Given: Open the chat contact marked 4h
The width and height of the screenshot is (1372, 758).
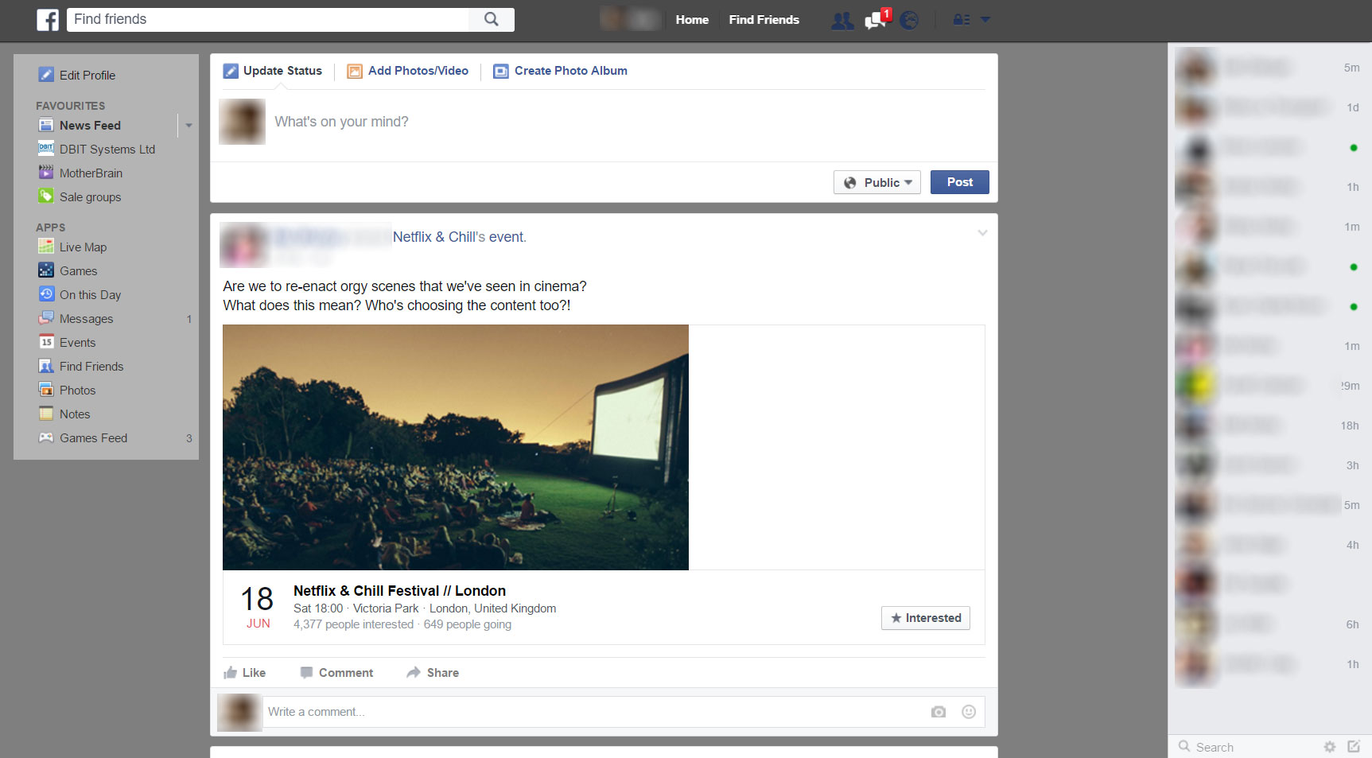Looking at the screenshot, I should tap(1270, 545).
